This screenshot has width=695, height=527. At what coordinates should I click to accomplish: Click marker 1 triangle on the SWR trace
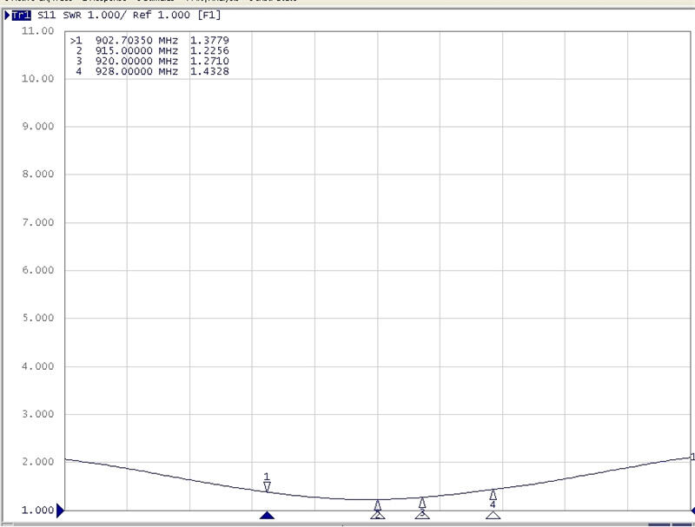267,486
